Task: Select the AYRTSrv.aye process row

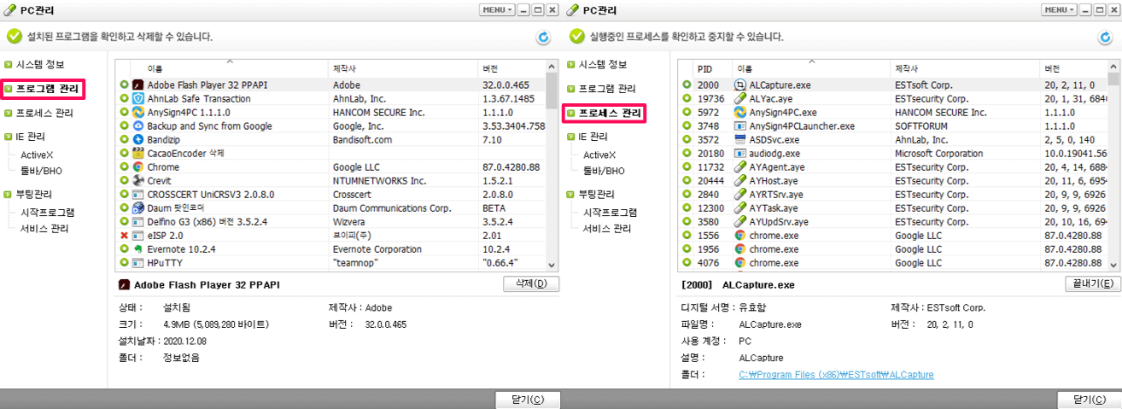Action: [x=893, y=194]
